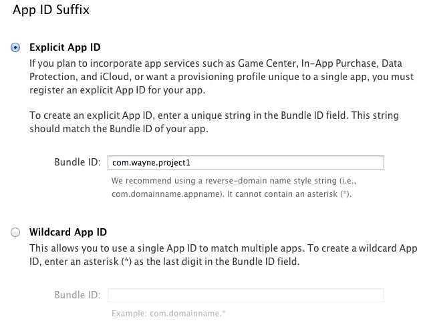
Task: Select the Explicit App ID radio button
Action: [15, 47]
